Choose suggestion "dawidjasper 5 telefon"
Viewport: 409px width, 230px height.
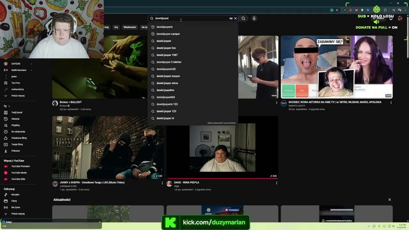point(193,62)
